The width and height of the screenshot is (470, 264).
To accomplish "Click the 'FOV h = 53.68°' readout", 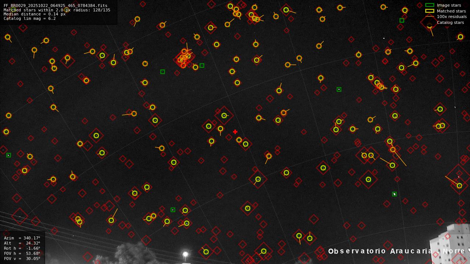I will [x=22, y=253].
